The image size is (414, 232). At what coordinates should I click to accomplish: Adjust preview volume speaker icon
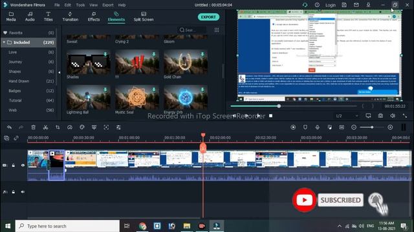coord(393,116)
